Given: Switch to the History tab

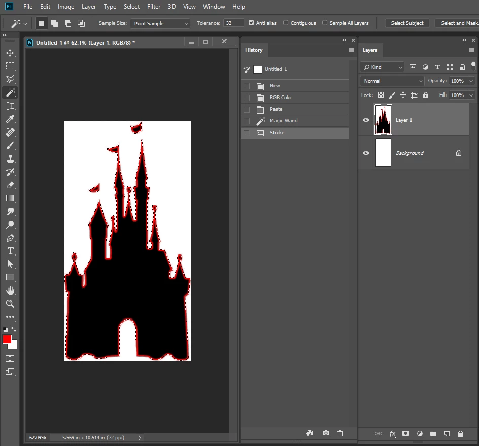Looking at the screenshot, I should pyautogui.click(x=254, y=50).
